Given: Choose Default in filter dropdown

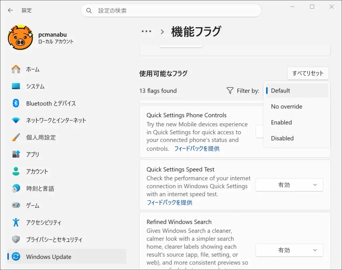Looking at the screenshot, I should (297, 90).
